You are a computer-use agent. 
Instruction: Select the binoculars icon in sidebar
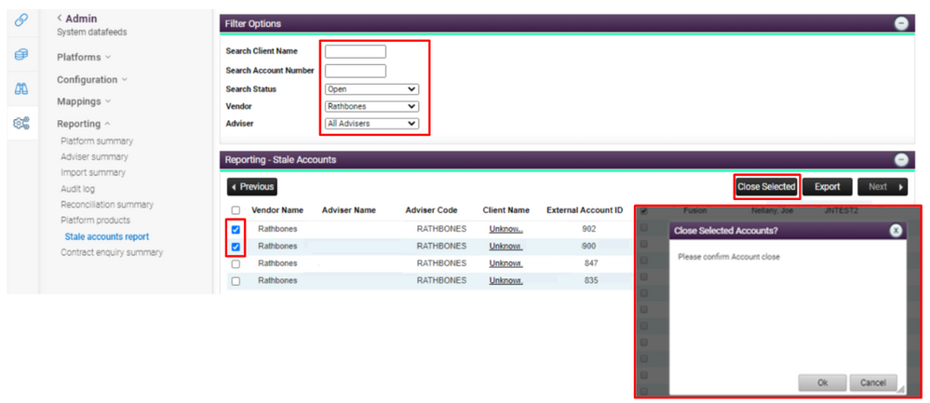(x=21, y=89)
